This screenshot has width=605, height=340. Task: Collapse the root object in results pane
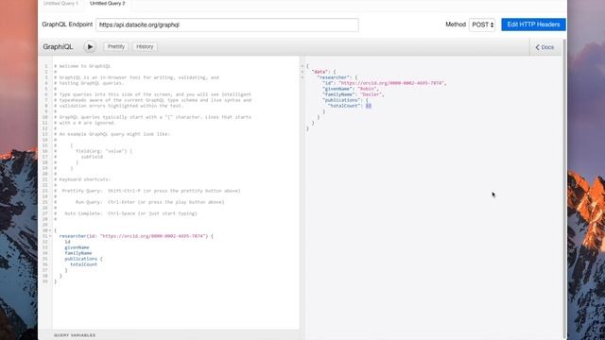point(302,66)
